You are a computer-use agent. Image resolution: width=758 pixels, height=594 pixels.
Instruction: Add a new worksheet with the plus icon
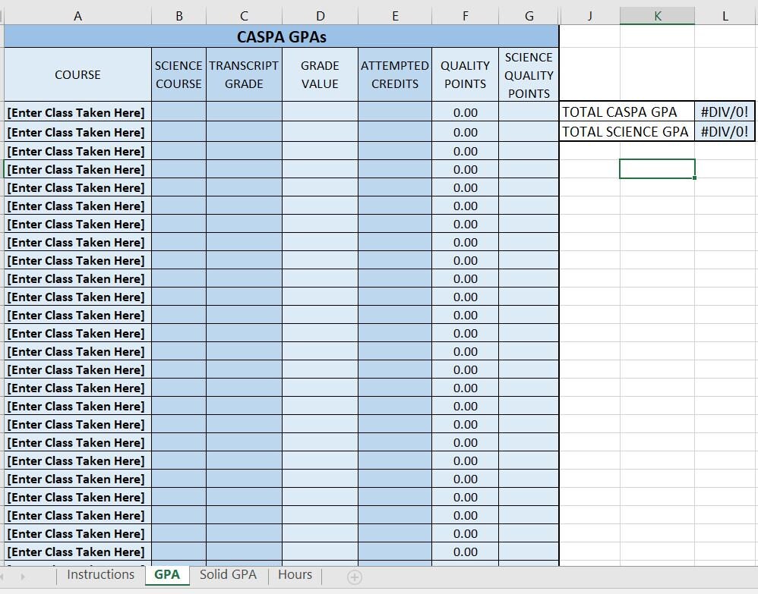353,577
